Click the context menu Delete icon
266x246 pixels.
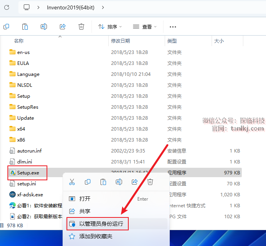(150, 182)
